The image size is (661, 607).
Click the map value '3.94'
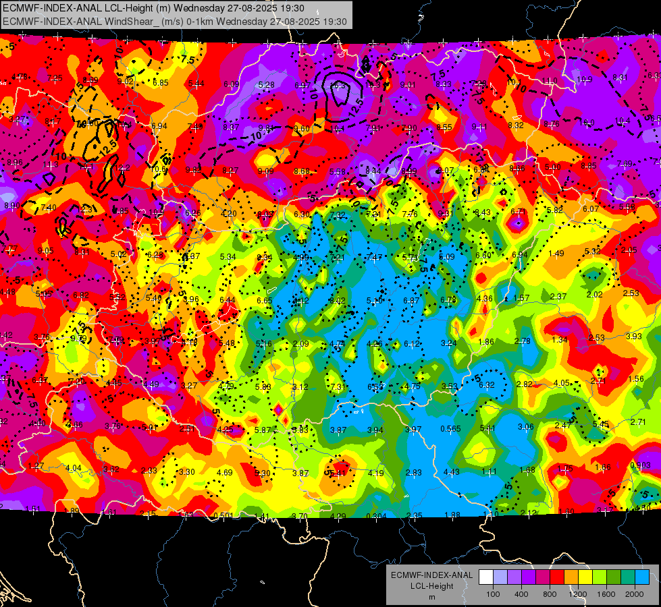(375, 430)
